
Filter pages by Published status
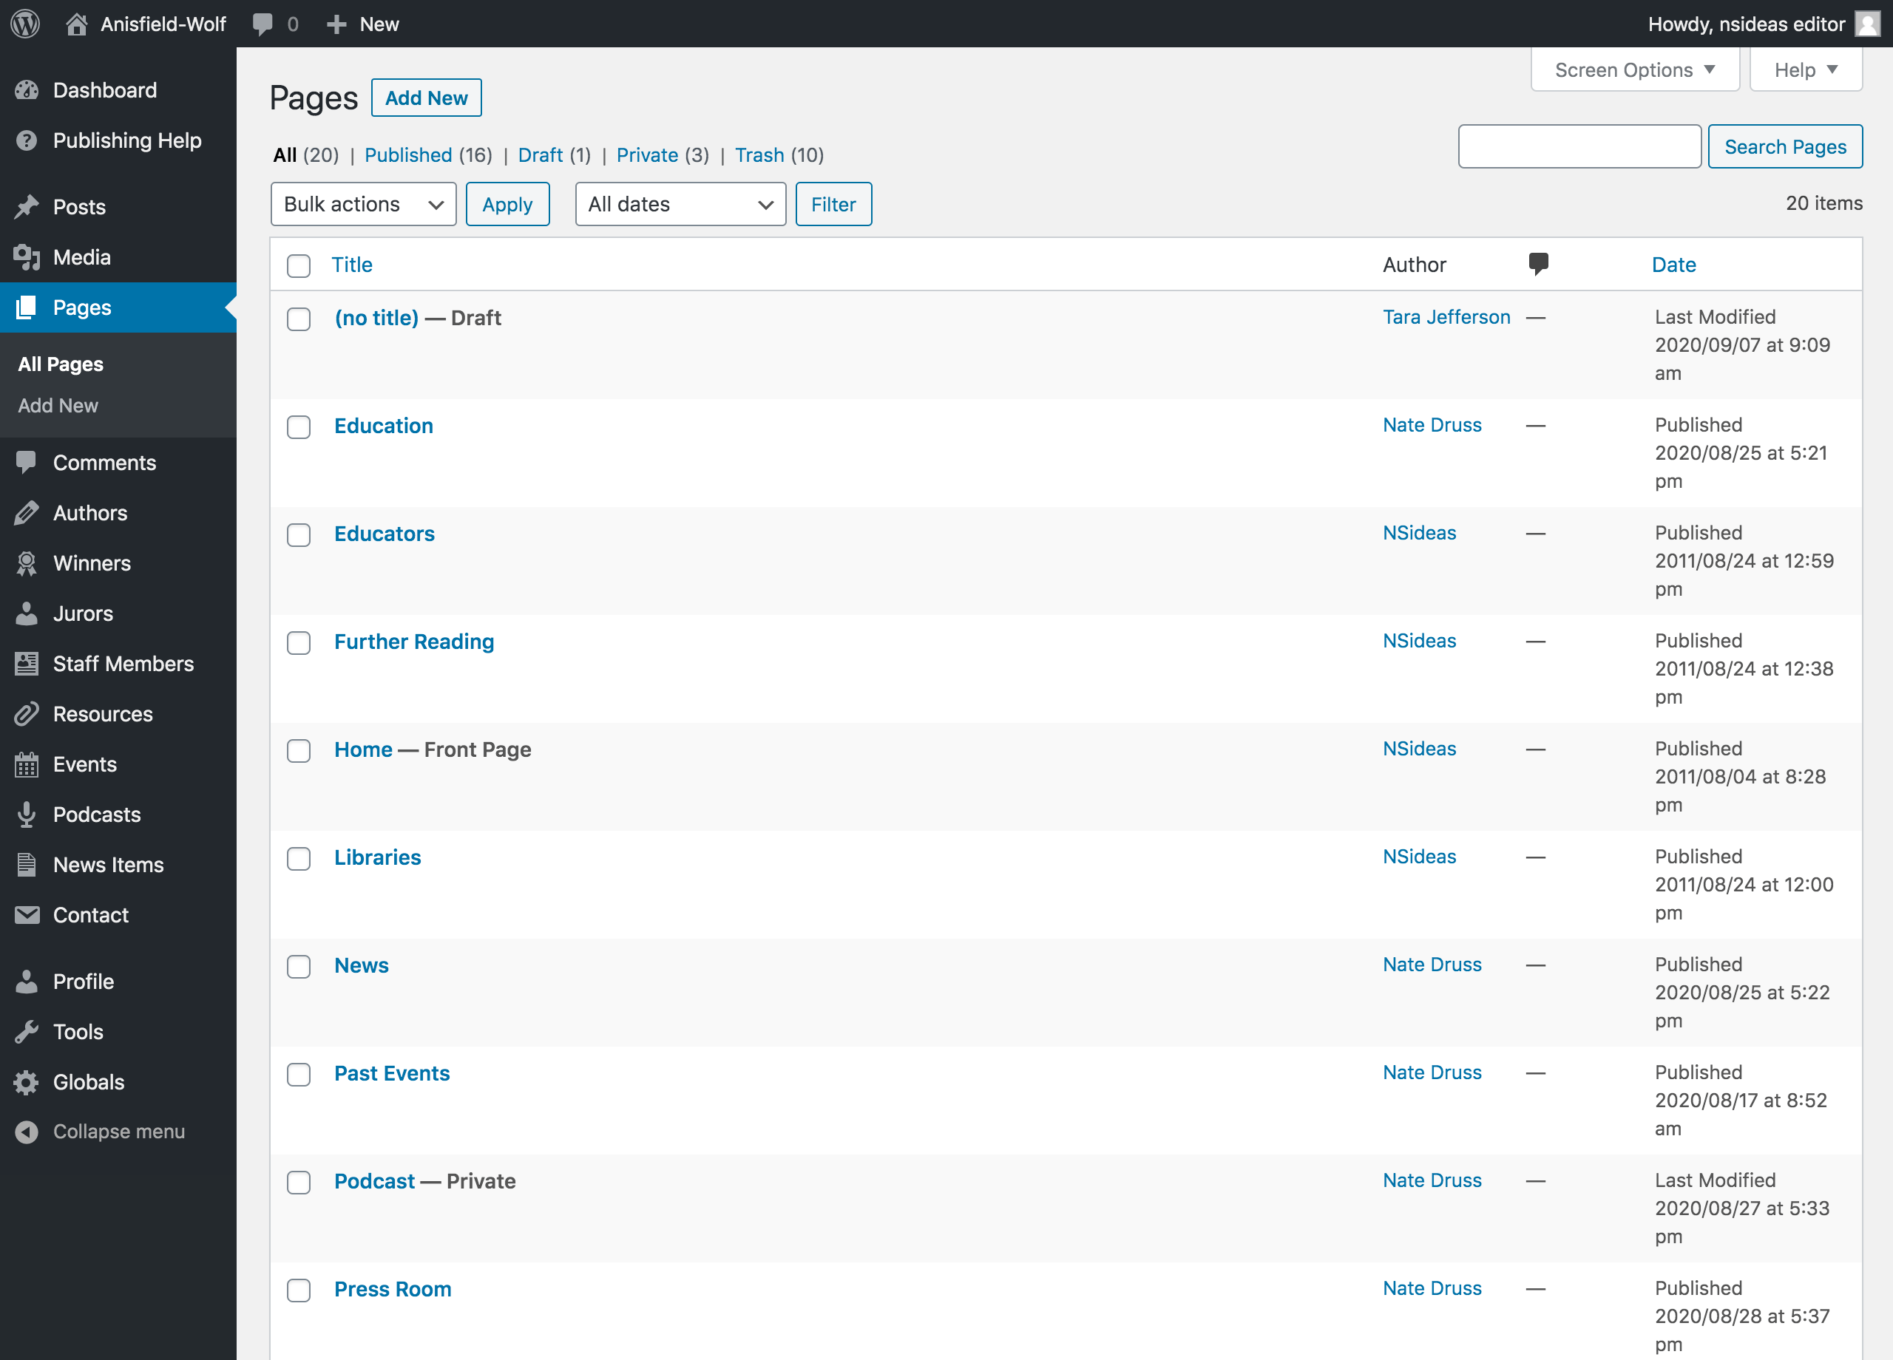pos(408,154)
